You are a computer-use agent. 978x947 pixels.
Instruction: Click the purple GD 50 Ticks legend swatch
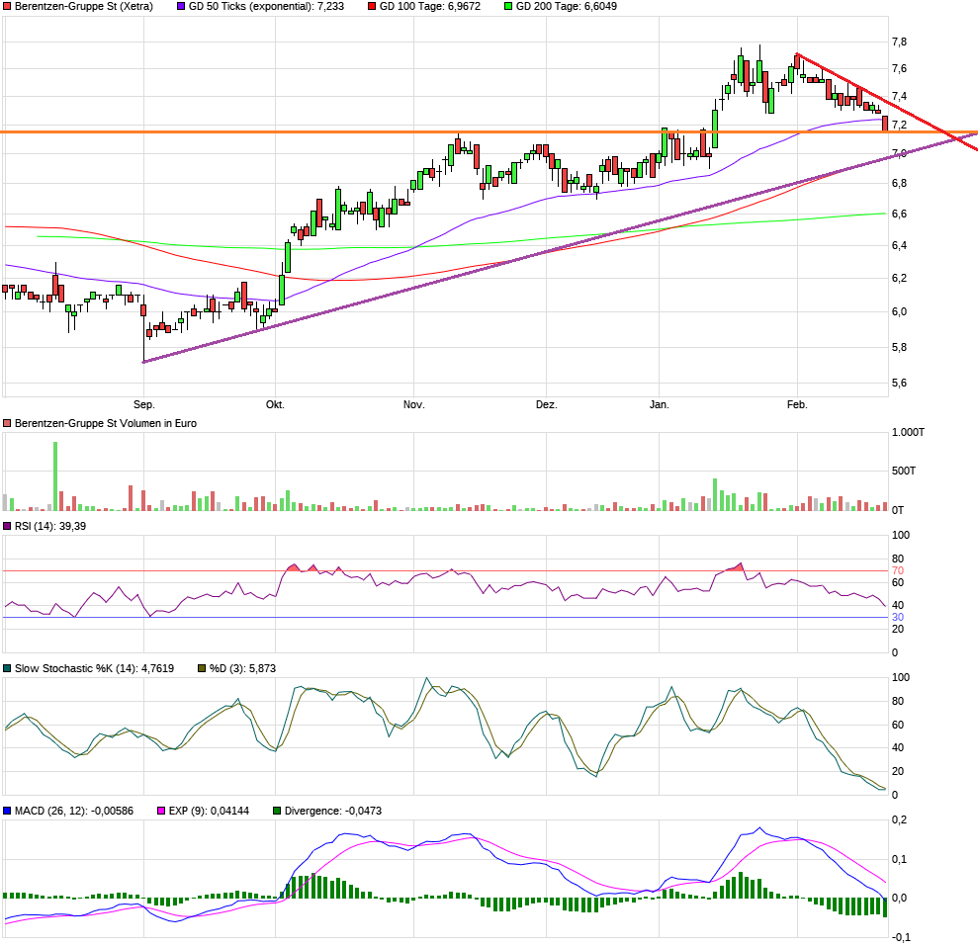181,6
